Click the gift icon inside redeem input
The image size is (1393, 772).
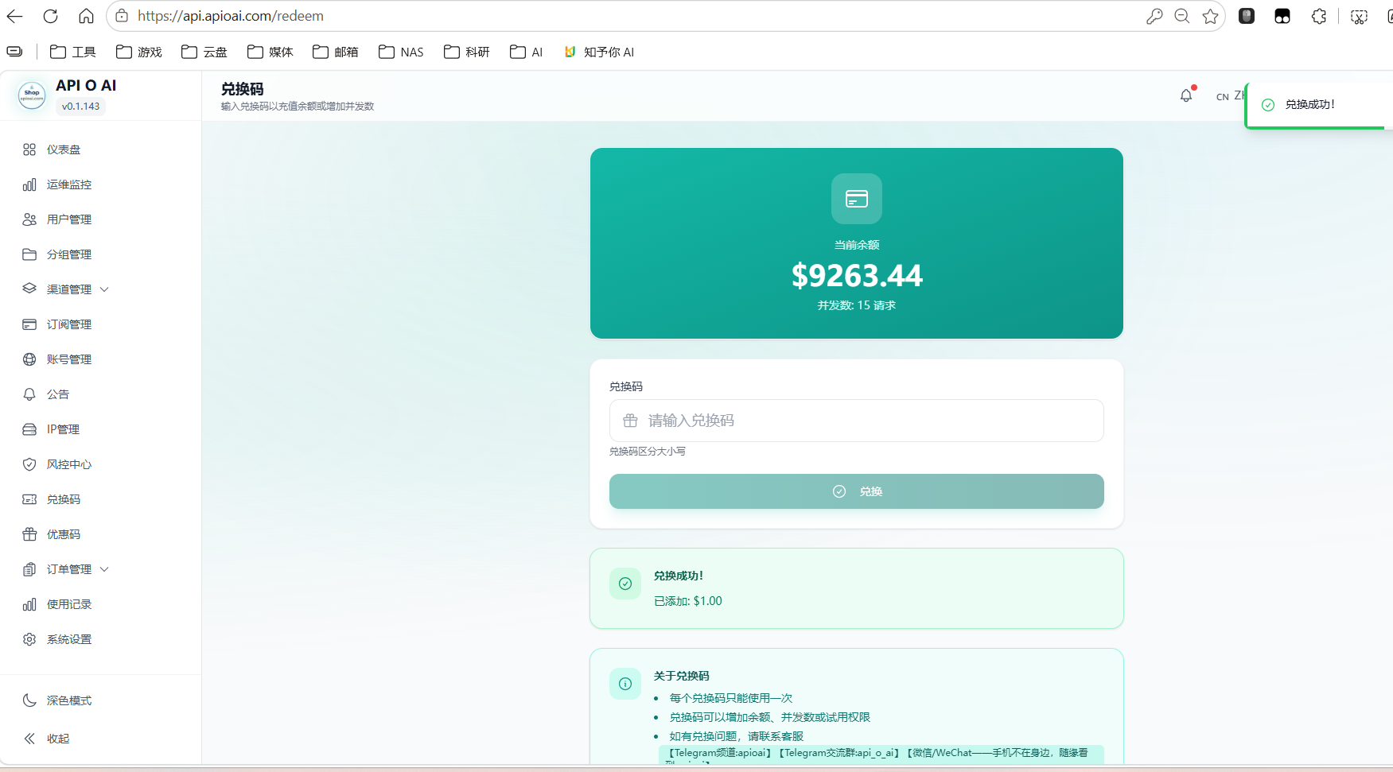pyautogui.click(x=630, y=421)
